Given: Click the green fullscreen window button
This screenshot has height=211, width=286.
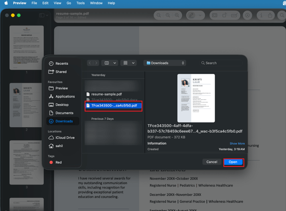Looking at the screenshot, I should click(x=19, y=15).
